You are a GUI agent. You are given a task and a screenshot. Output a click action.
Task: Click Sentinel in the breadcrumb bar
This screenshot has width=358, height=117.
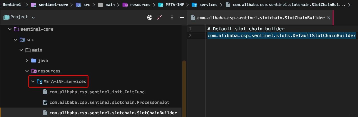click(12, 4)
